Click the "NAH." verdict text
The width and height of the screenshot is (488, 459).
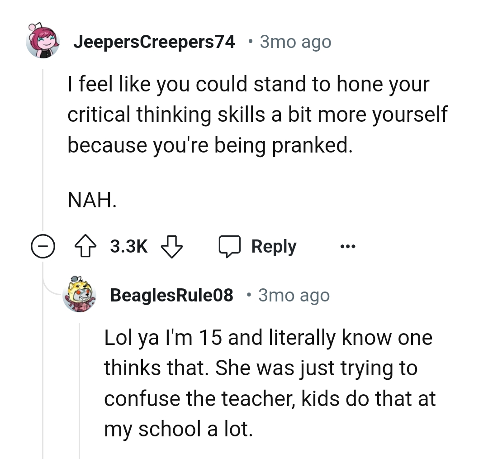click(x=92, y=200)
